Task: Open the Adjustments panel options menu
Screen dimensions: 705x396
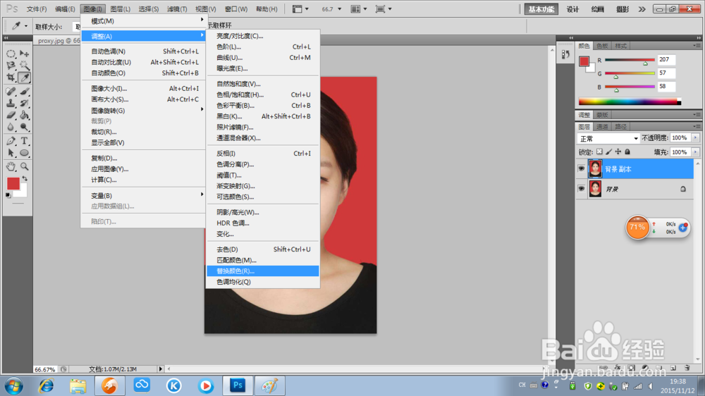Action: [x=697, y=115]
